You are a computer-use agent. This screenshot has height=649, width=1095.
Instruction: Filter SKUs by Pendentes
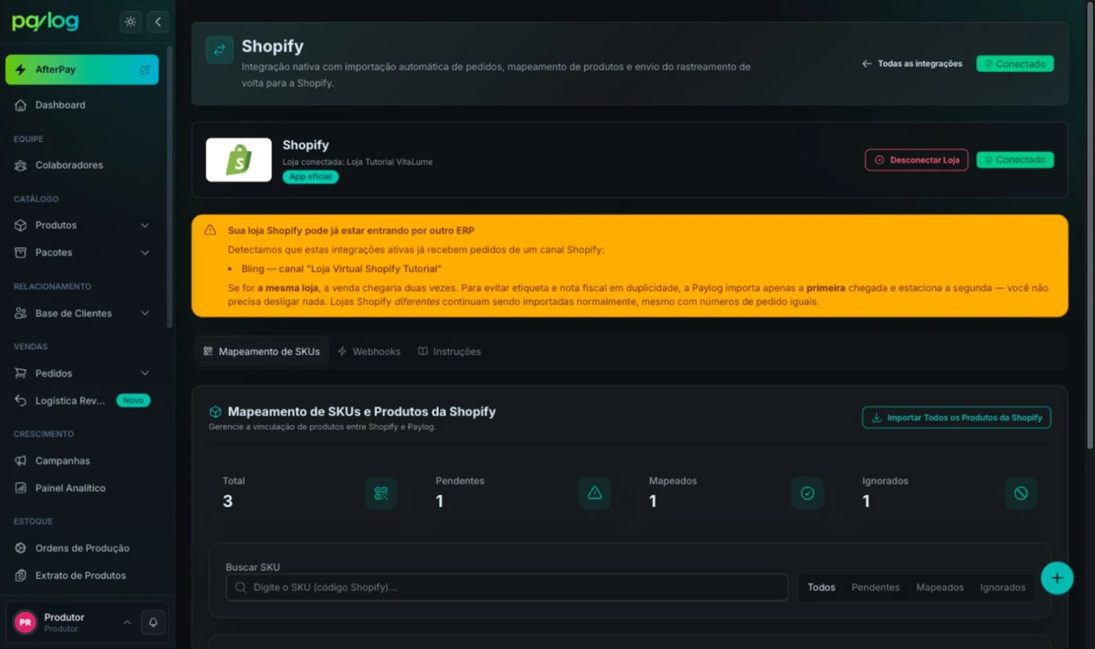coord(875,587)
